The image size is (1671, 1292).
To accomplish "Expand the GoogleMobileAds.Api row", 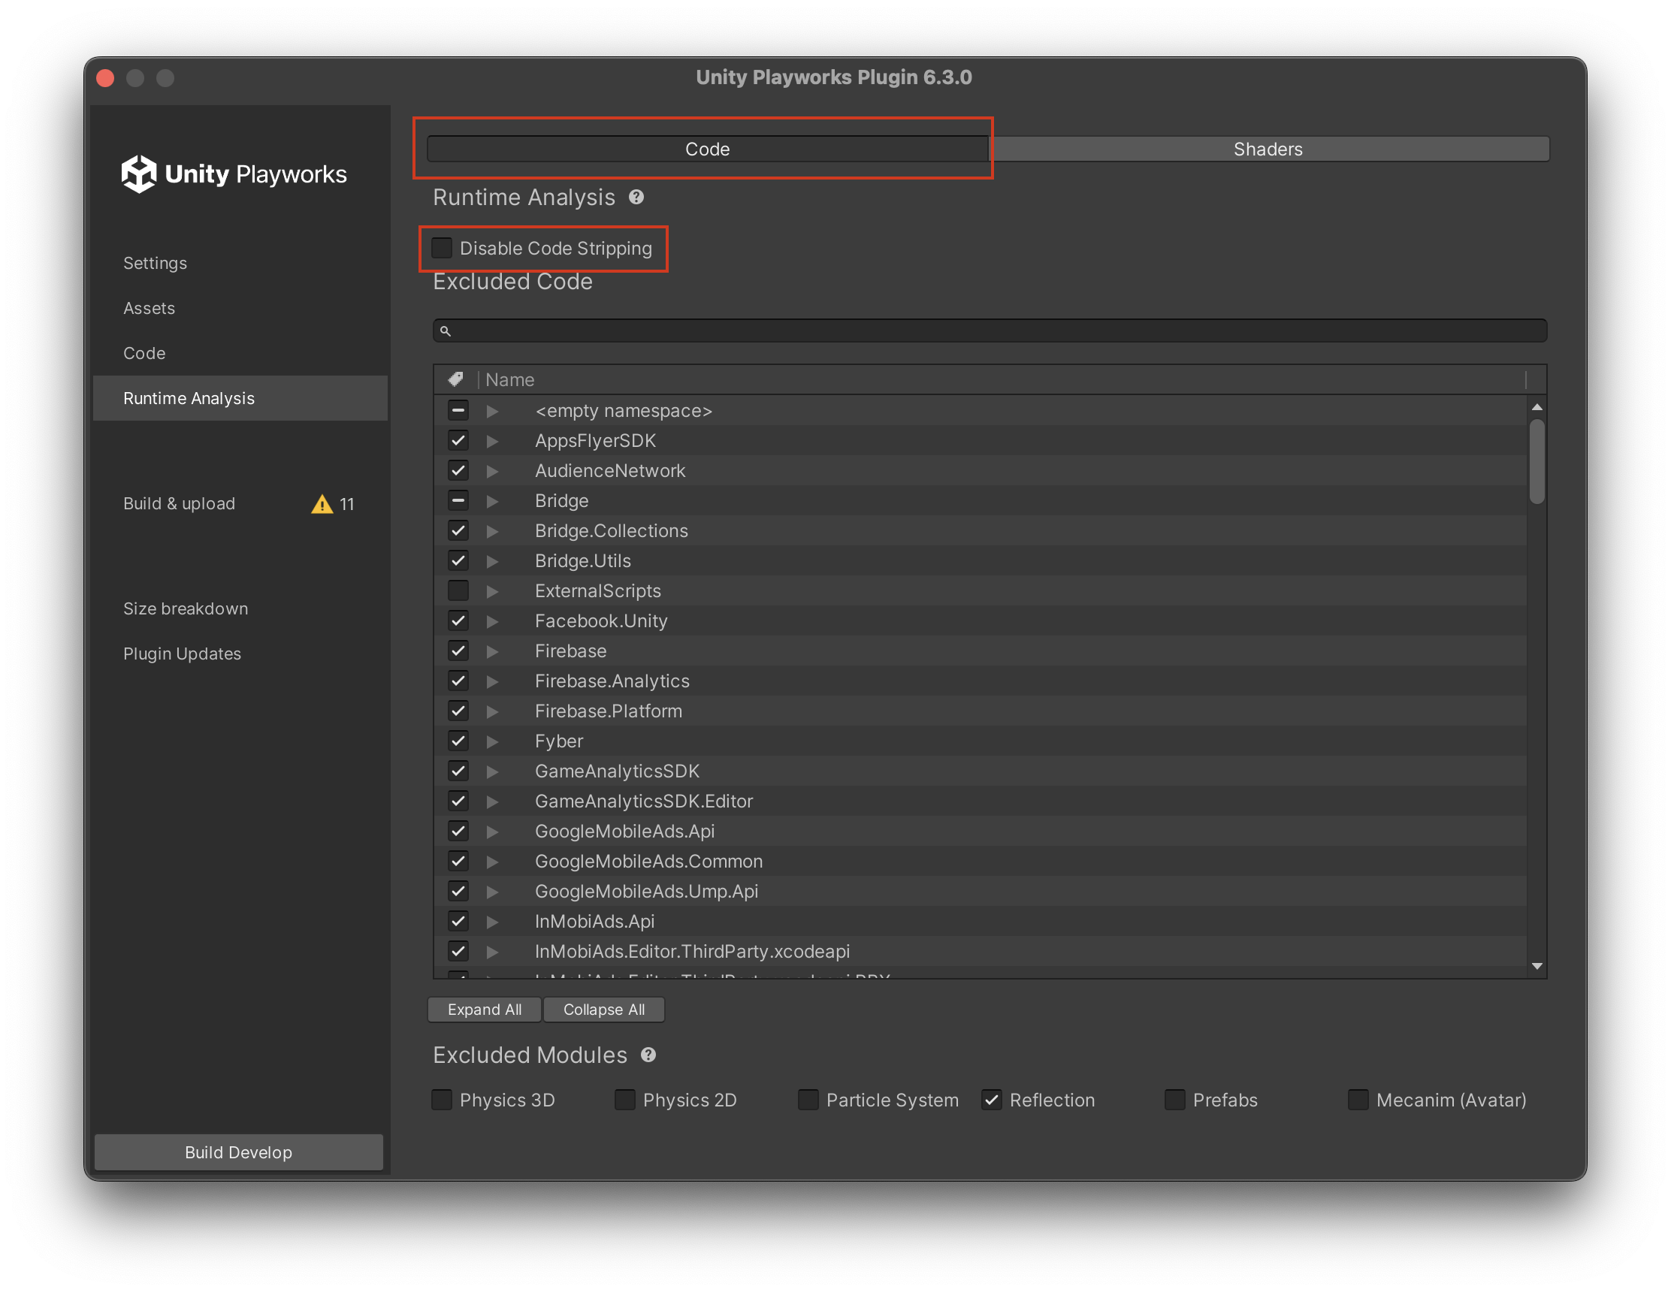I will pyautogui.click(x=493, y=832).
